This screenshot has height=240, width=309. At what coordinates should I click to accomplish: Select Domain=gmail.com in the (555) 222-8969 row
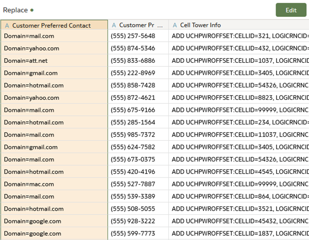pos(54,73)
